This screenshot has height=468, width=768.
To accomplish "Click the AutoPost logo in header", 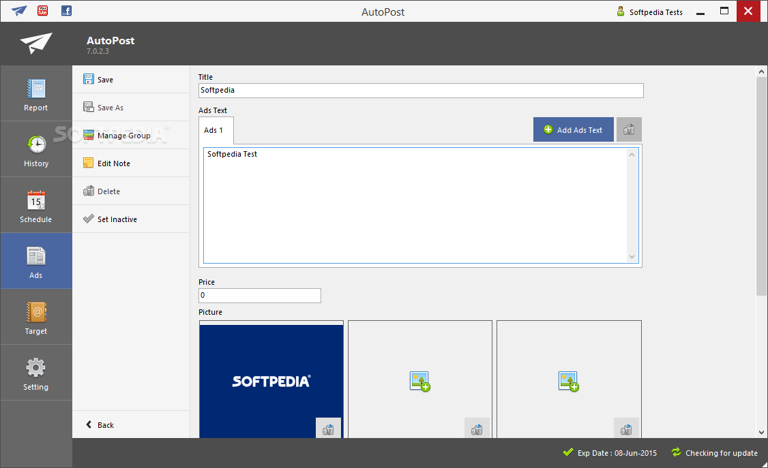I will 35,44.
